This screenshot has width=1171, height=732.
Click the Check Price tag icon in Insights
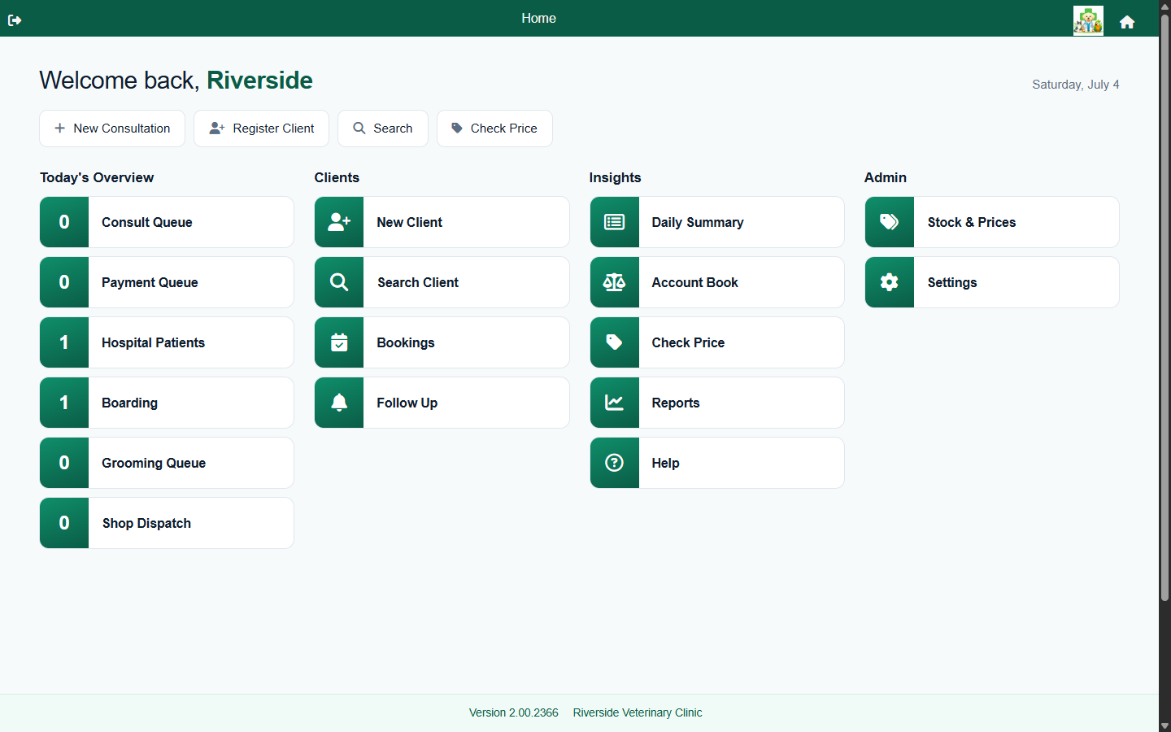[x=615, y=342]
